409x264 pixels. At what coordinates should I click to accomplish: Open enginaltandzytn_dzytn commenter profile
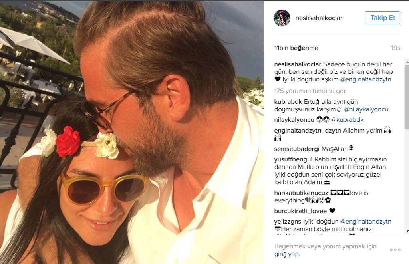[x=308, y=131]
